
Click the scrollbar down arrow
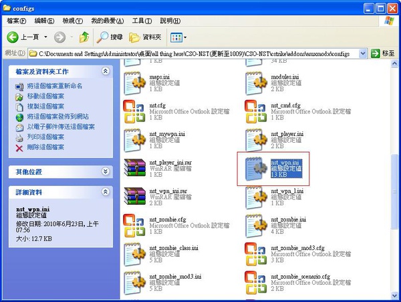tap(394, 295)
